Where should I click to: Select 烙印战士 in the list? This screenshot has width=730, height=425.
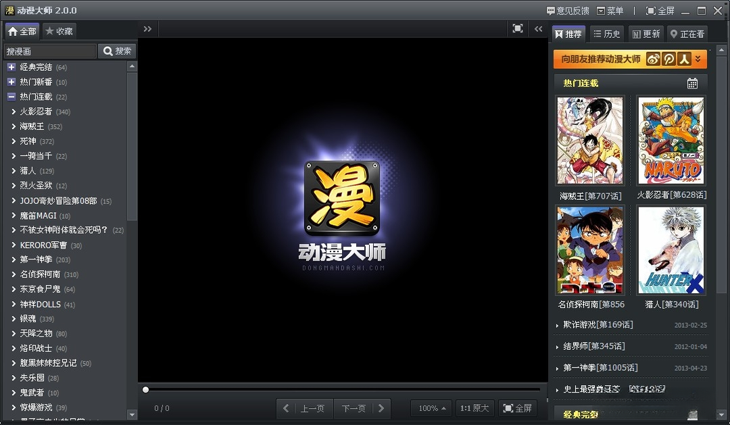click(x=36, y=348)
